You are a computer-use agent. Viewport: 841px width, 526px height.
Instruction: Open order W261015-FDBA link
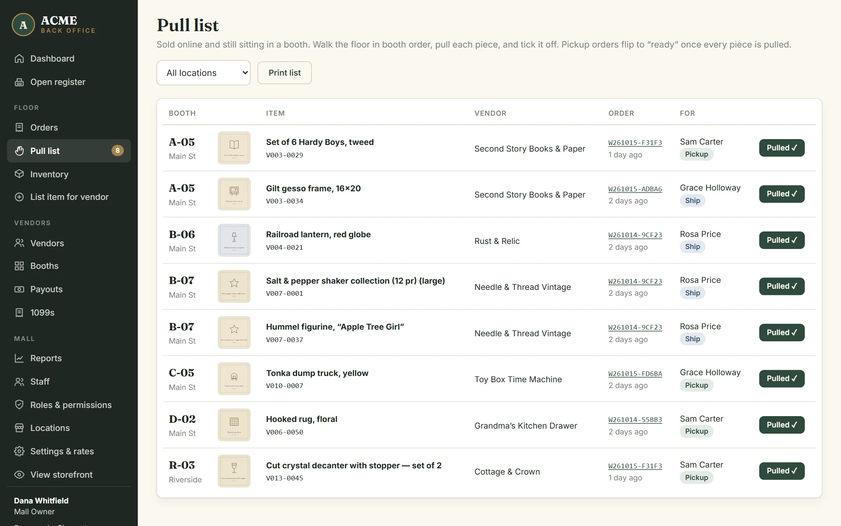[635, 374]
